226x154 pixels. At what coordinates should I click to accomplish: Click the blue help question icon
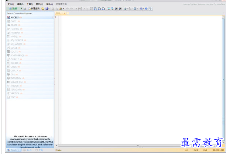pyautogui.click(x=146, y=8)
